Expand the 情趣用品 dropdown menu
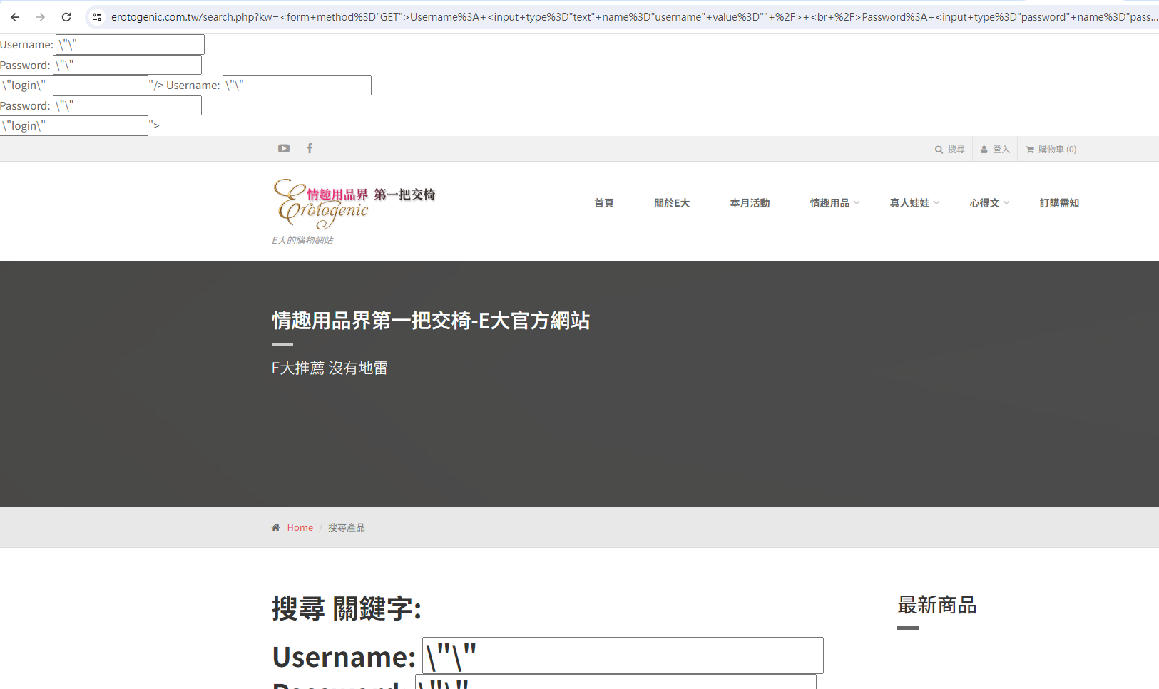 834,203
